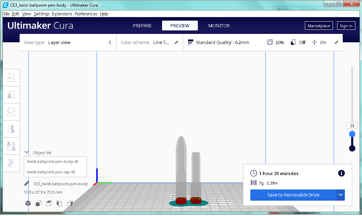Open the Help menu
Screen dimensions: 362x216
104,14
